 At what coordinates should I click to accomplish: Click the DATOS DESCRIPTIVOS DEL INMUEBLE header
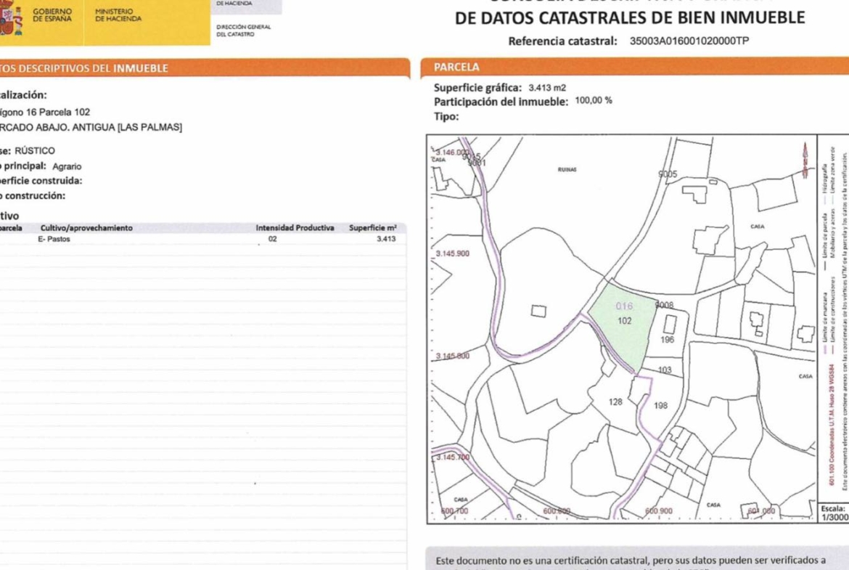[83, 68]
